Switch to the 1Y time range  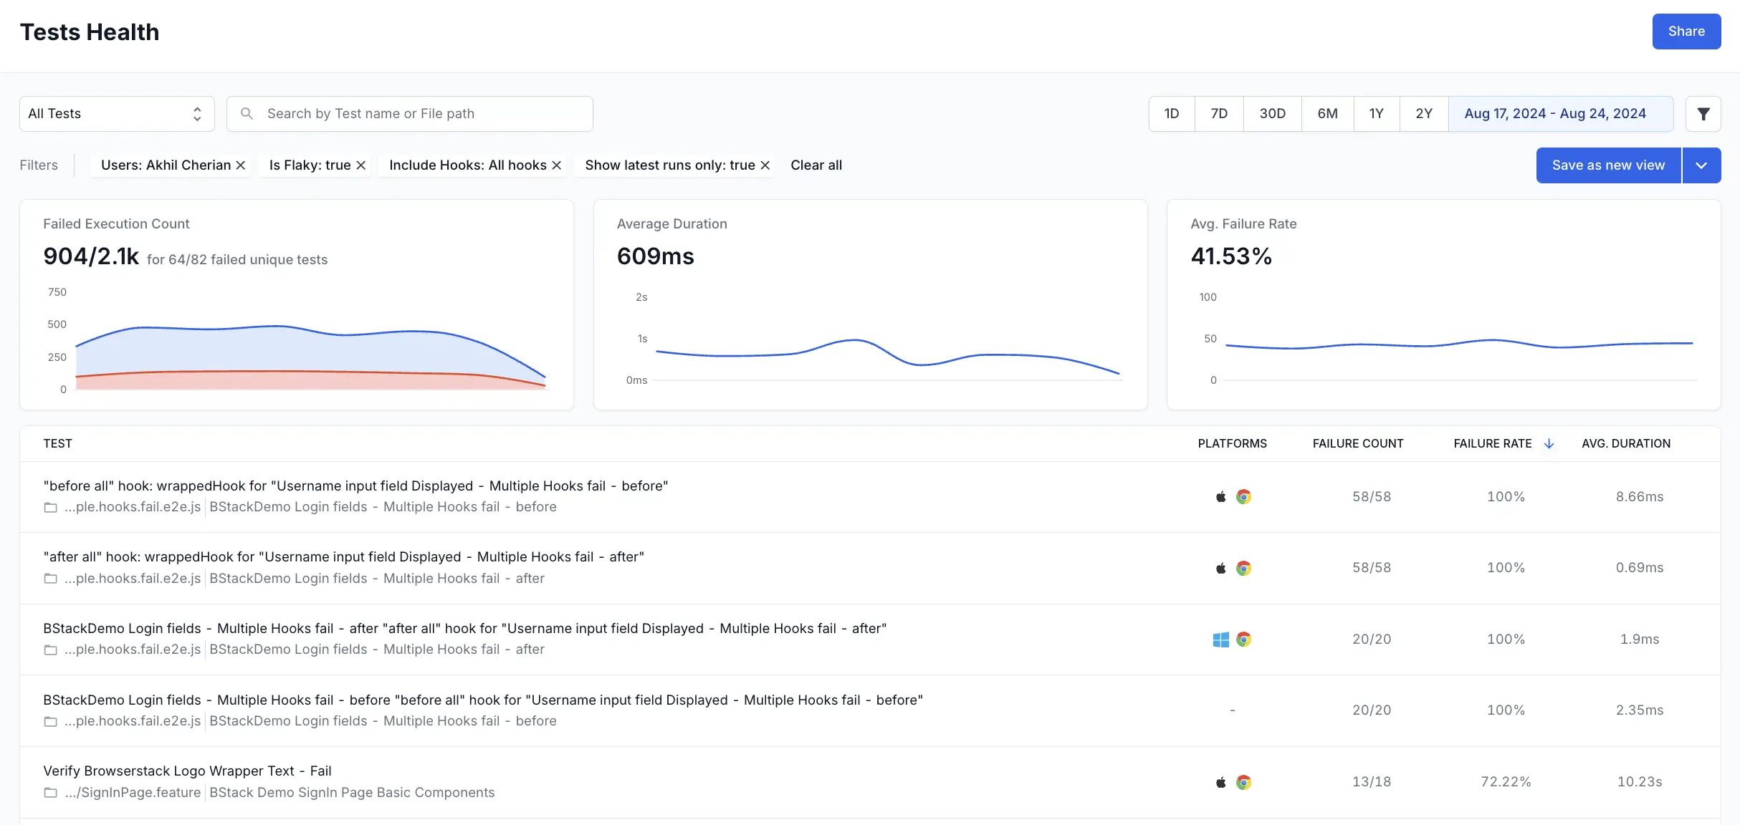pos(1376,114)
